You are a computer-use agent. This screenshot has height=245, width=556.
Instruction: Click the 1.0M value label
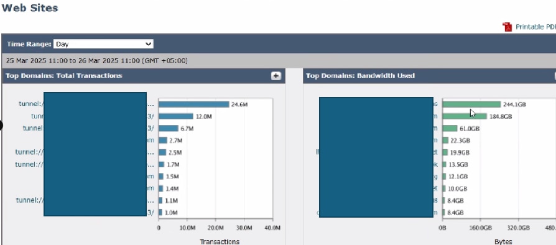(x=171, y=213)
